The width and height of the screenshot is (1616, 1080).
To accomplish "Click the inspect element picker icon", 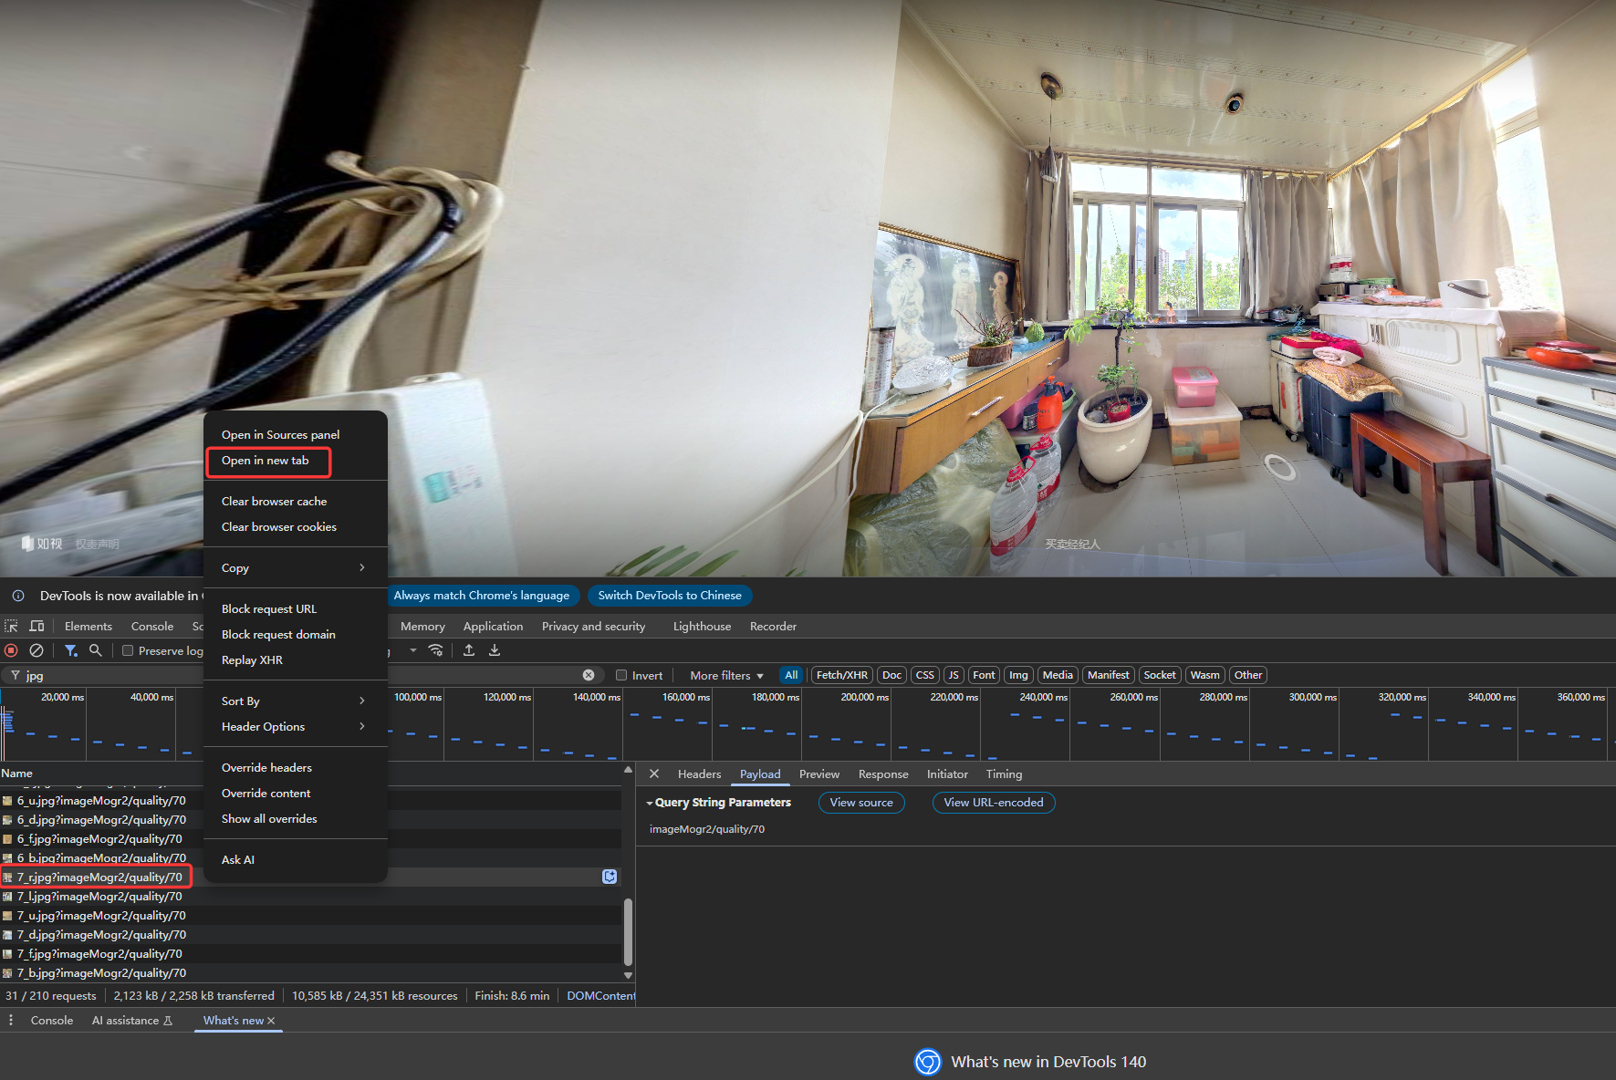I will point(11,626).
